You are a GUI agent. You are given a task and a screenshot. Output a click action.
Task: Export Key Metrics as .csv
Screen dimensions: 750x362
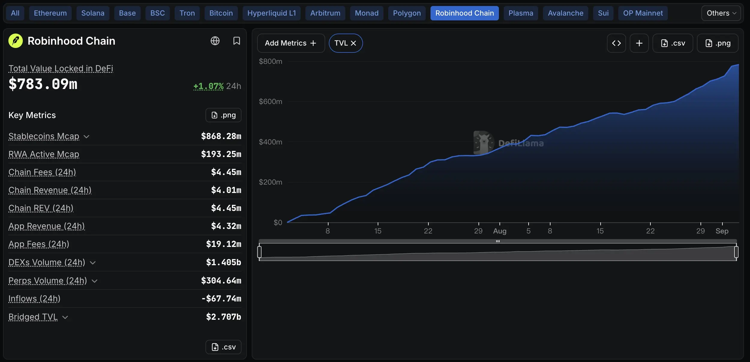tap(223, 347)
